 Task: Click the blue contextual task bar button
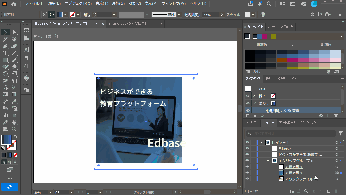coord(10,187)
